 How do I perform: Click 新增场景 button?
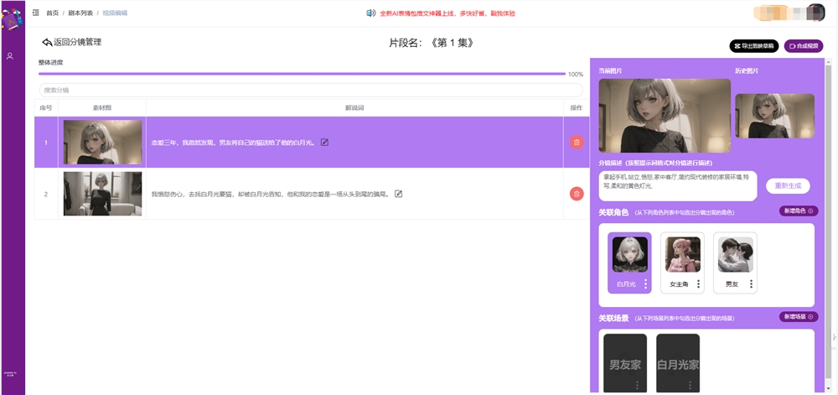tap(799, 317)
